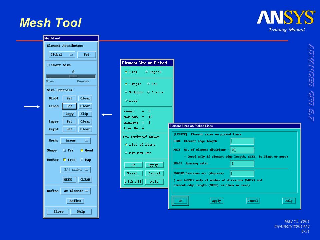
Task: Click Help in Element Sizes on Picked Lines
Action: [x=289, y=201]
